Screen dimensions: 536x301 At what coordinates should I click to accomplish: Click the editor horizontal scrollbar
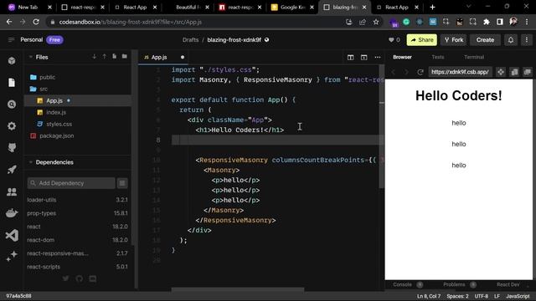[x=238, y=290]
